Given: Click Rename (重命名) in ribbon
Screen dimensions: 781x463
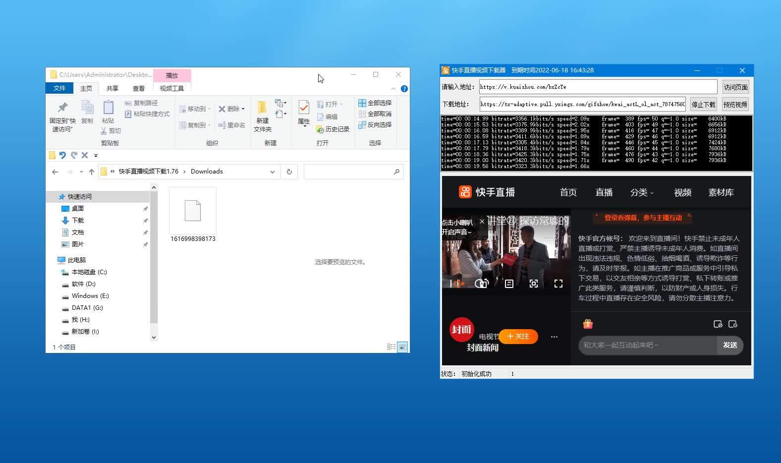Looking at the screenshot, I should pyautogui.click(x=232, y=125).
